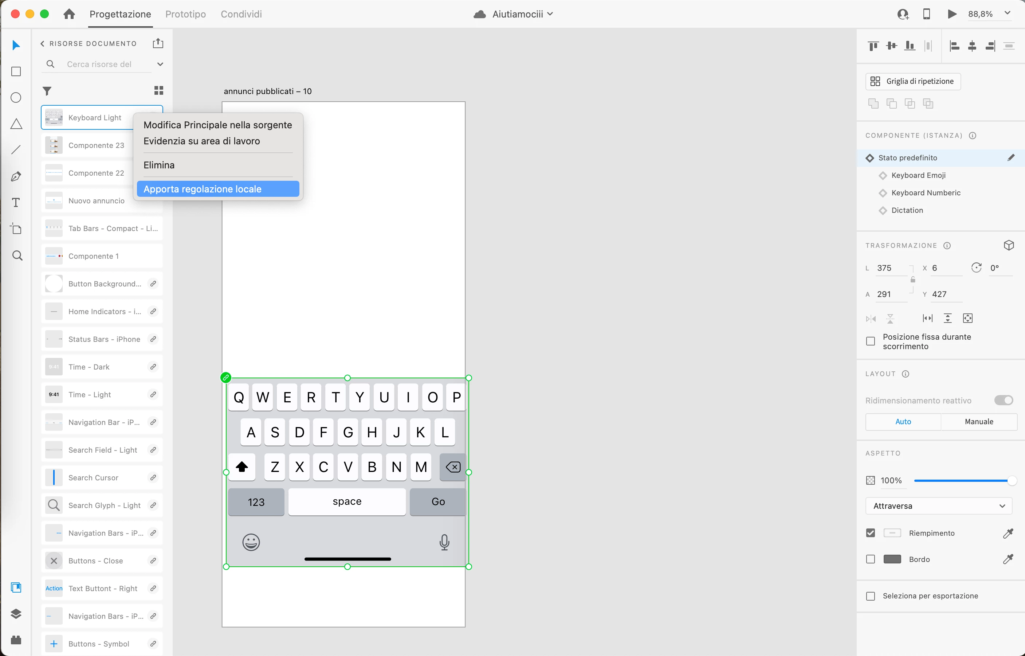The width and height of the screenshot is (1025, 656).
Task: Choose the Artboard tool
Action: (16, 229)
